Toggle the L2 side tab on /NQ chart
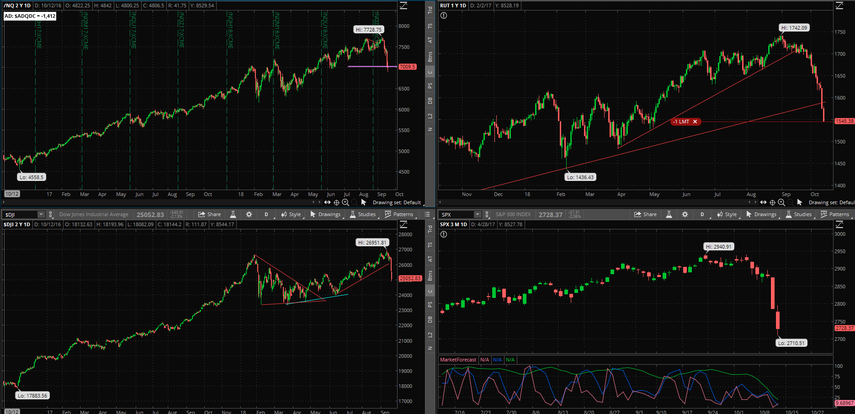Viewport: 855px width, 414px height. [x=430, y=116]
